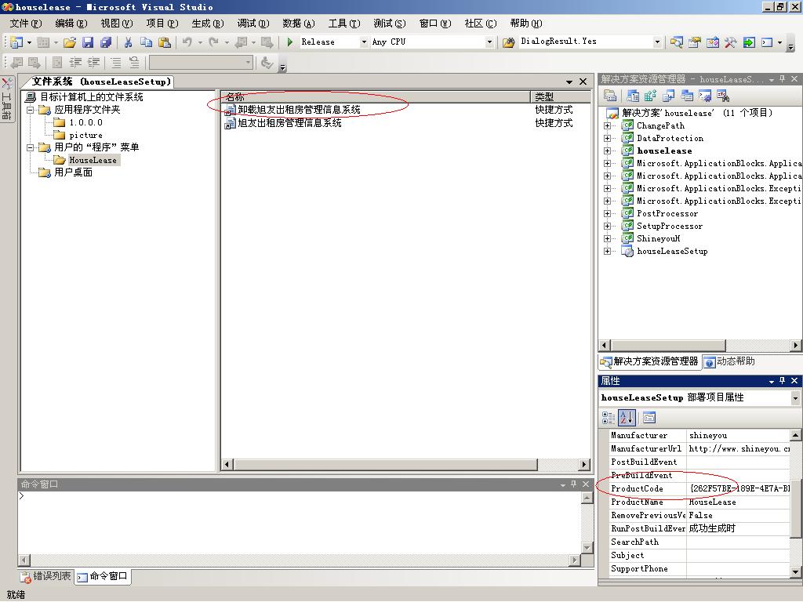Click the Paste clipboard icon
This screenshot has height=602, width=803.
tap(164, 42)
